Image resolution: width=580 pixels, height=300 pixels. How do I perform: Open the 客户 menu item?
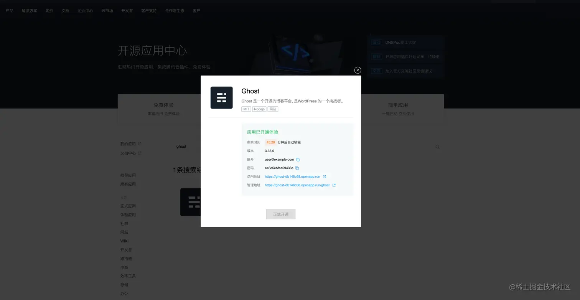tap(196, 11)
